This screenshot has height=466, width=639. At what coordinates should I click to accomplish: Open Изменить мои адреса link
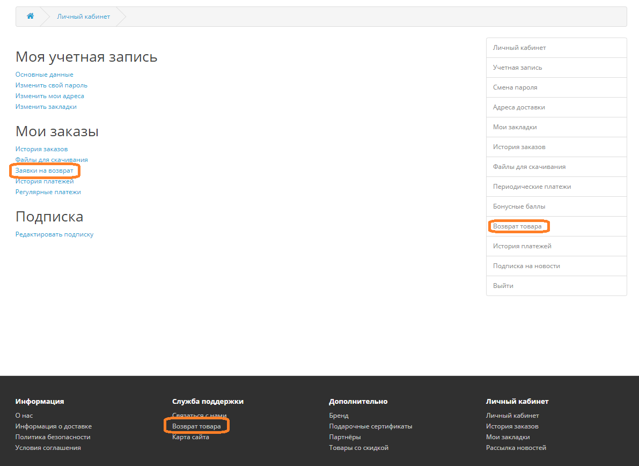click(x=49, y=96)
